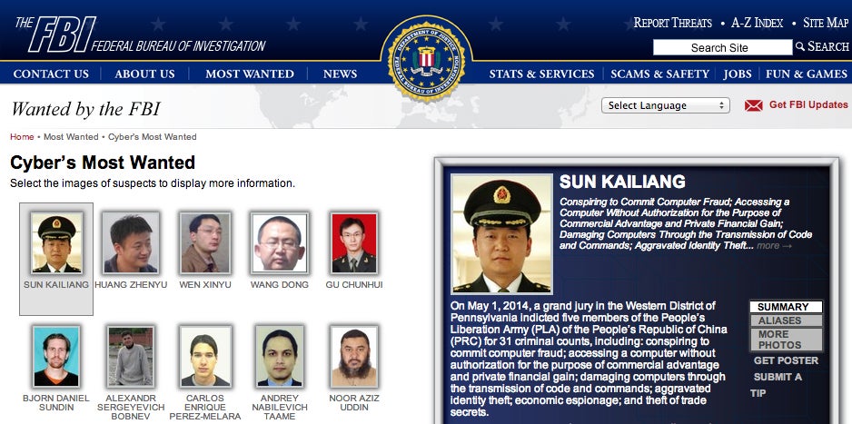The height and width of the screenshot is (424, 852).
Task: Click the red envelope FBI Updates icon
Action: (x=753, y=105)
